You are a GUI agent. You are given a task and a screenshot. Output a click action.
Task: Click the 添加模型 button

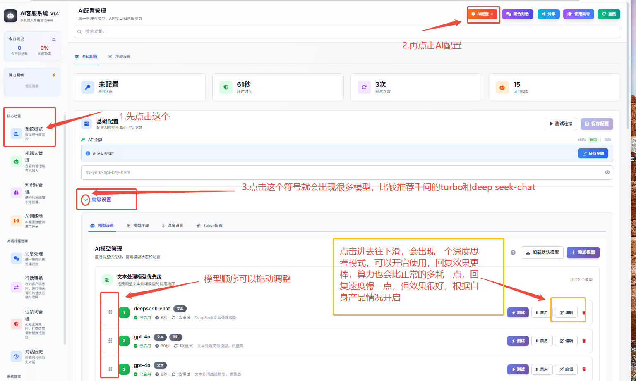tap(583, 252)
